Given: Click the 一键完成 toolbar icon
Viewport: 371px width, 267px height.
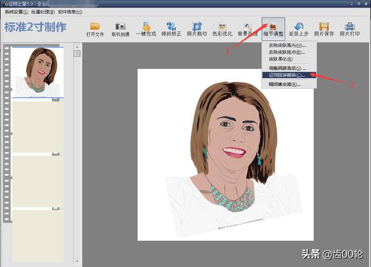Looking at the screenshot, I should coord(146,27).
